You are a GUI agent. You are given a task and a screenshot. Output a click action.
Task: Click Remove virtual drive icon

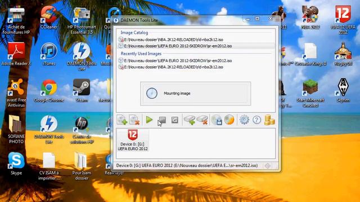coord(202,120)
